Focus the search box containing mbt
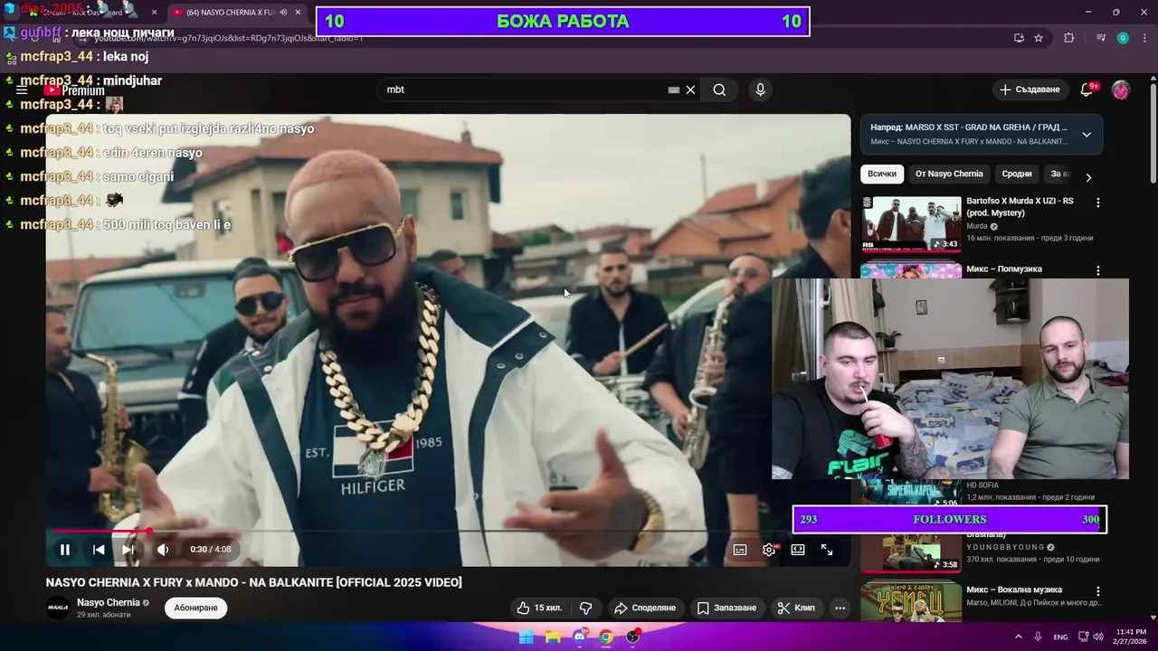 [x=525, y=90]
